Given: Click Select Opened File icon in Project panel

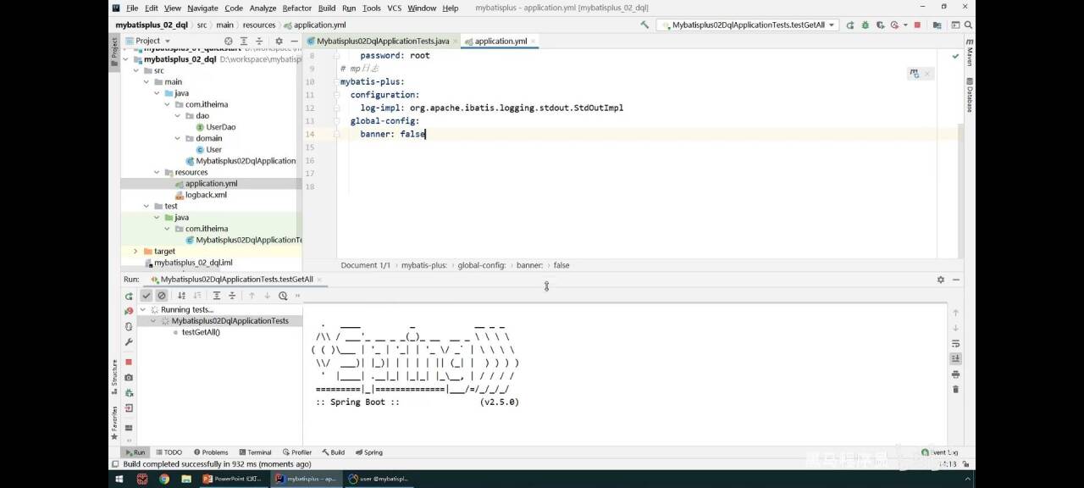Looking at the screenshot, I should 228,41.
